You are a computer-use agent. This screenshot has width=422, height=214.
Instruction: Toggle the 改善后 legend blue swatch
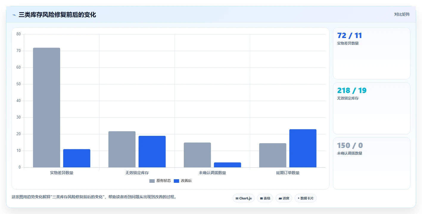[x=176, y=181]
